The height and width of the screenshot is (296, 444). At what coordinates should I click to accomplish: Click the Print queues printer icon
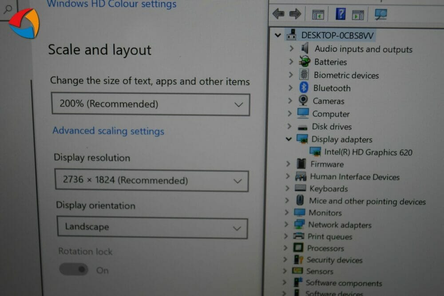299,236
